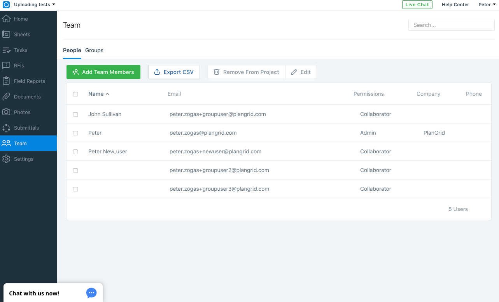Click the Email column header
The image size is (499, 302).
[x=174, y=94]
